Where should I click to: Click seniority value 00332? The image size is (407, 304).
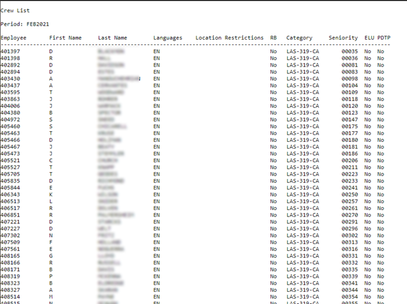tap(350, 263)
